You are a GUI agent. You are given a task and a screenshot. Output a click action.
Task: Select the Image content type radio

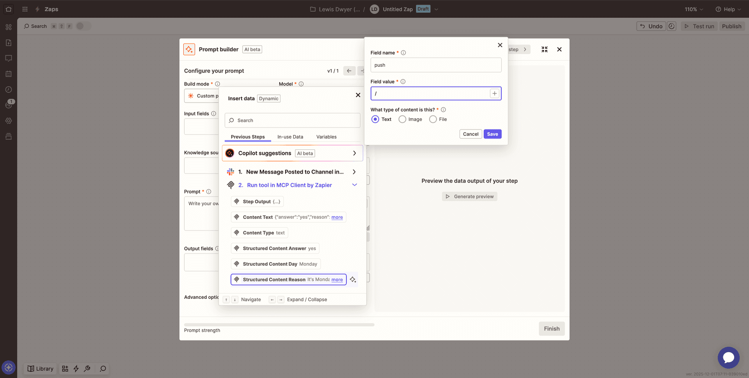(x=402, y=119)
